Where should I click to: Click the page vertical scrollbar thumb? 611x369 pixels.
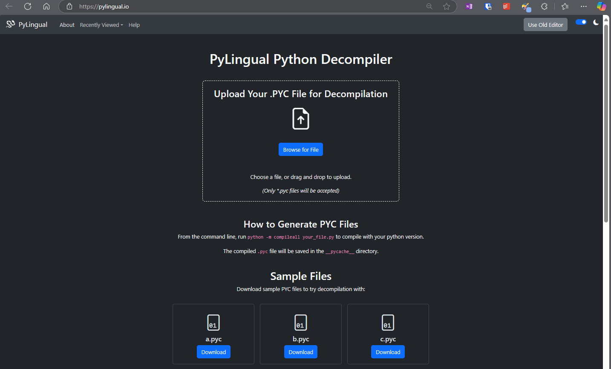tap(606, 124)
